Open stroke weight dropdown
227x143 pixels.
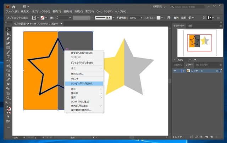tap(70, 18)
